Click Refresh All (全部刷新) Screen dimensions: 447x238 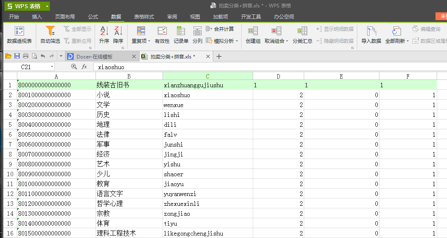click(397, 35)
